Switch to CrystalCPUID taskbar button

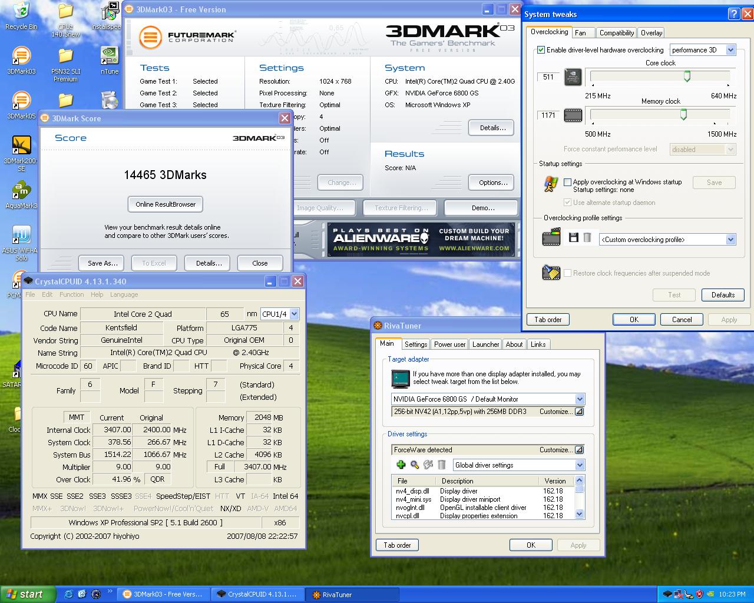point(257,594)
